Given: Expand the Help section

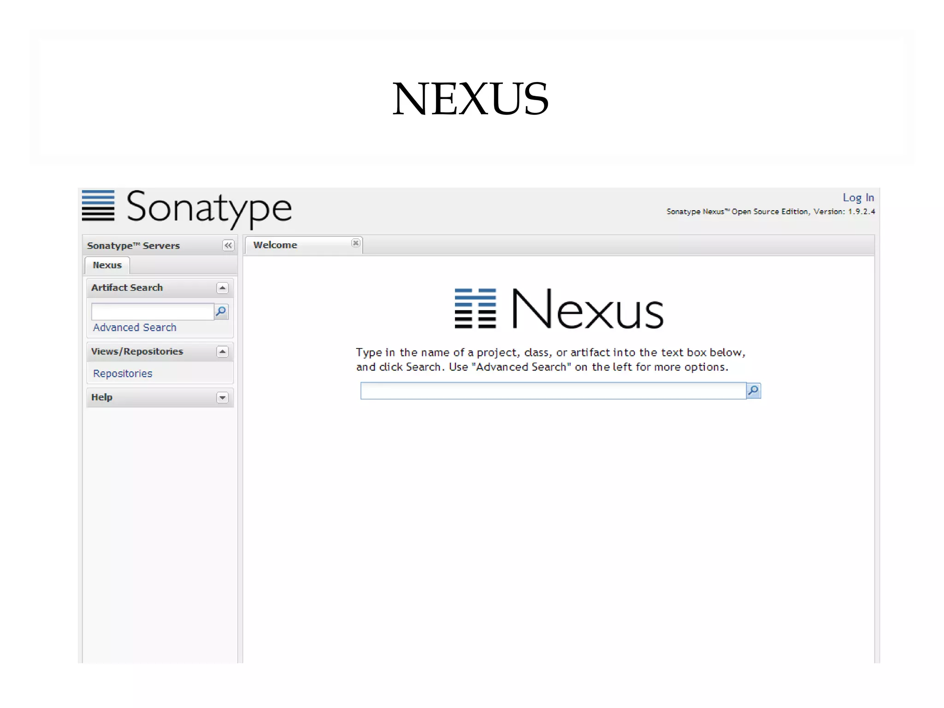Looking at the screenshot, I should coord(222,397).
